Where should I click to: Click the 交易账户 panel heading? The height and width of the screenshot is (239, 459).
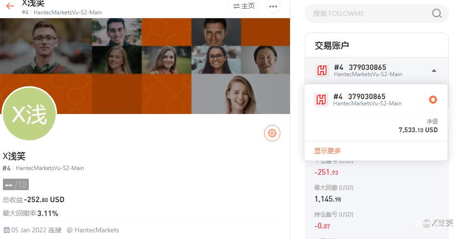coord(332,46)
